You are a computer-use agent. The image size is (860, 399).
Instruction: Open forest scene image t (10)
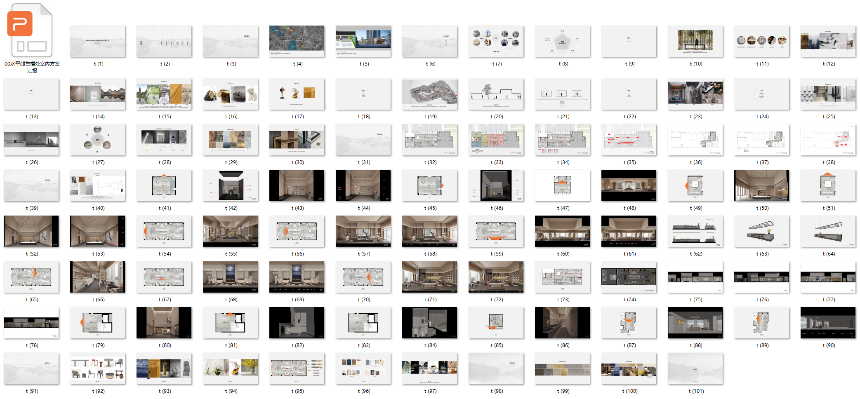[x=695, y=41]
